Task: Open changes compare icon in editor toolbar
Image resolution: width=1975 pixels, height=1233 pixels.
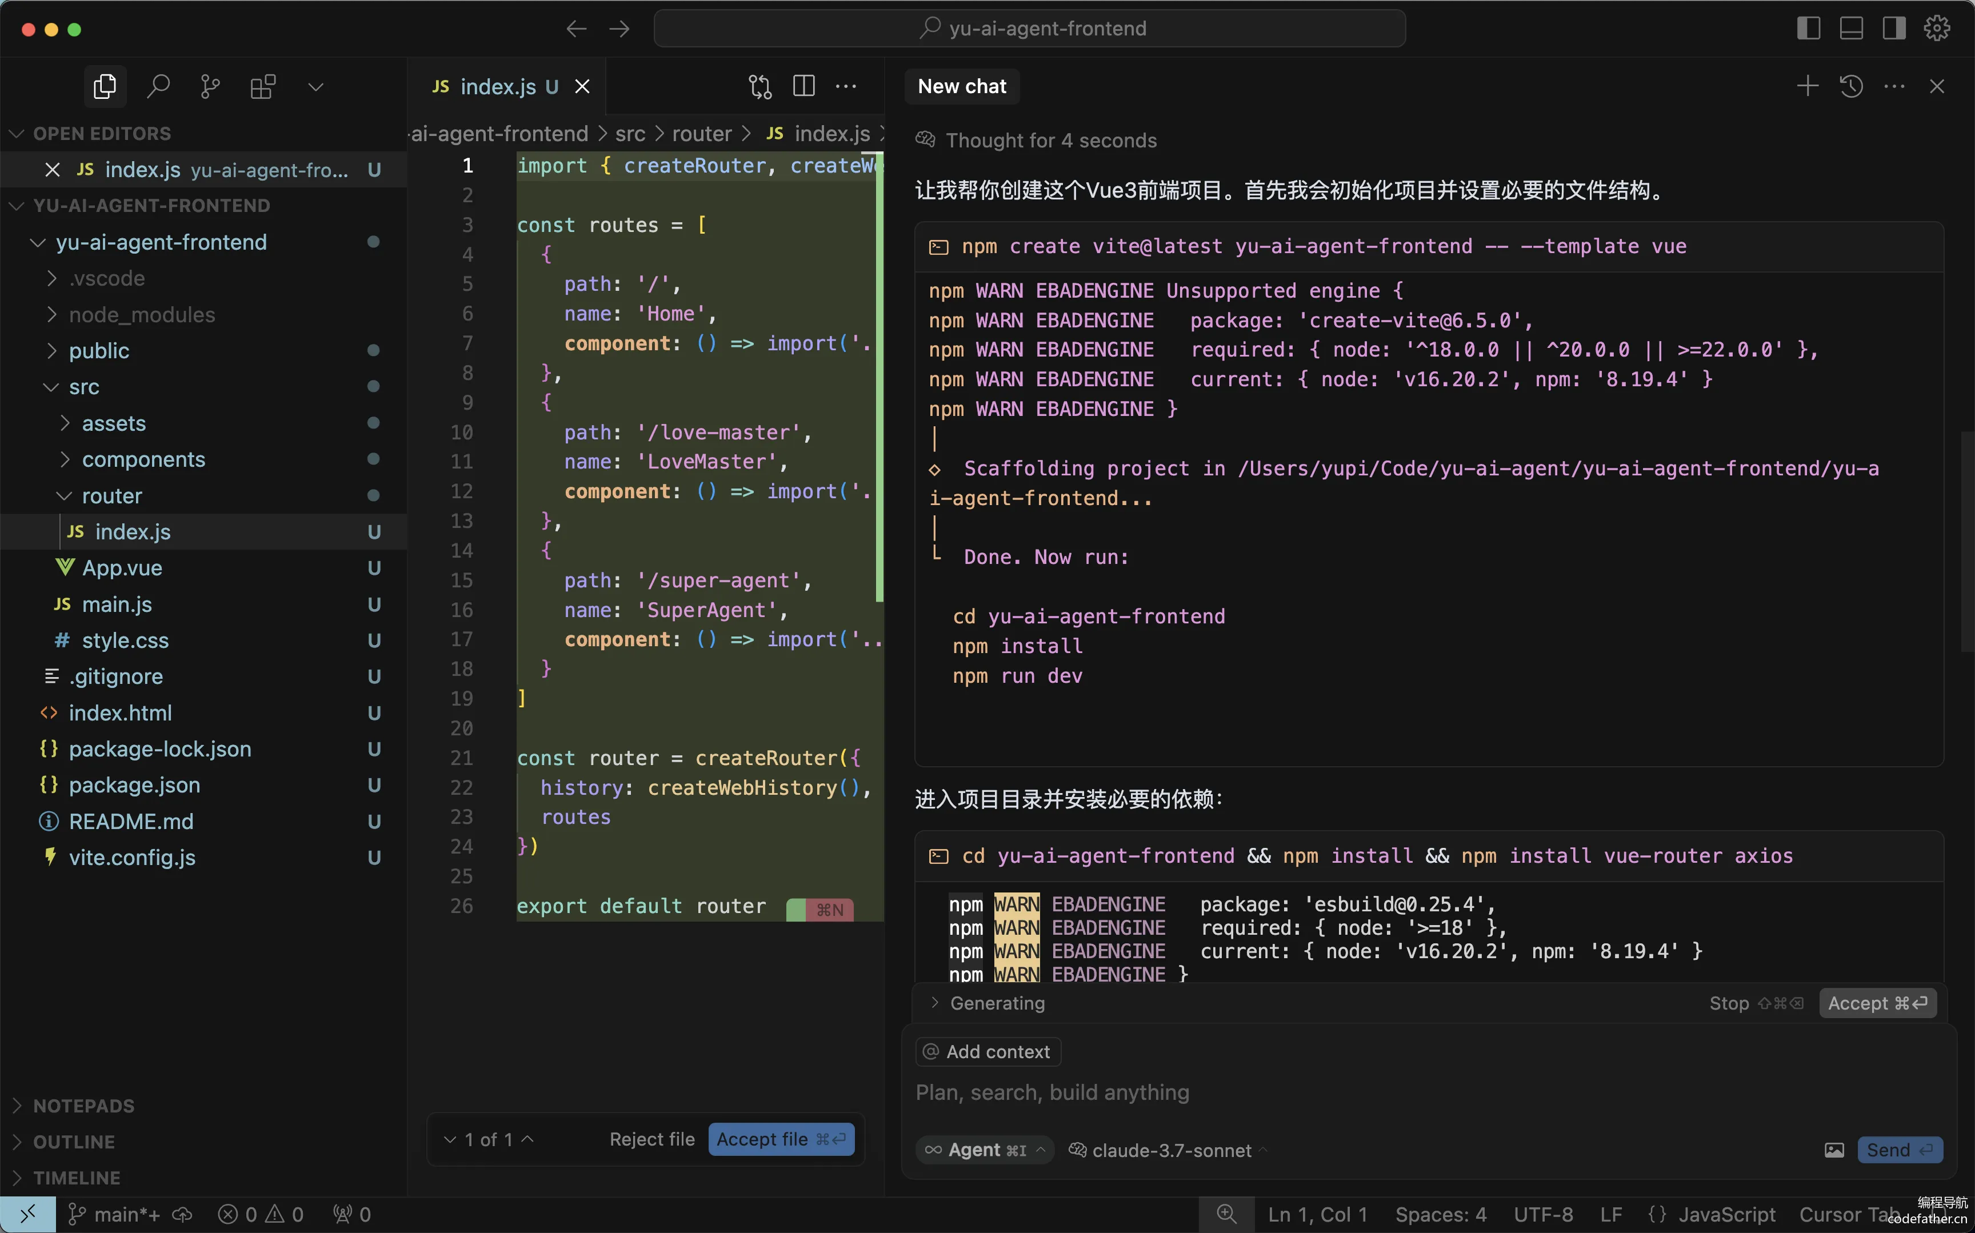Action: [760, 86]
